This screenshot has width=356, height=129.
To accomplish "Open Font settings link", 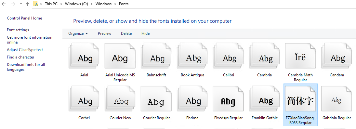I will click(x=18, y=30).
